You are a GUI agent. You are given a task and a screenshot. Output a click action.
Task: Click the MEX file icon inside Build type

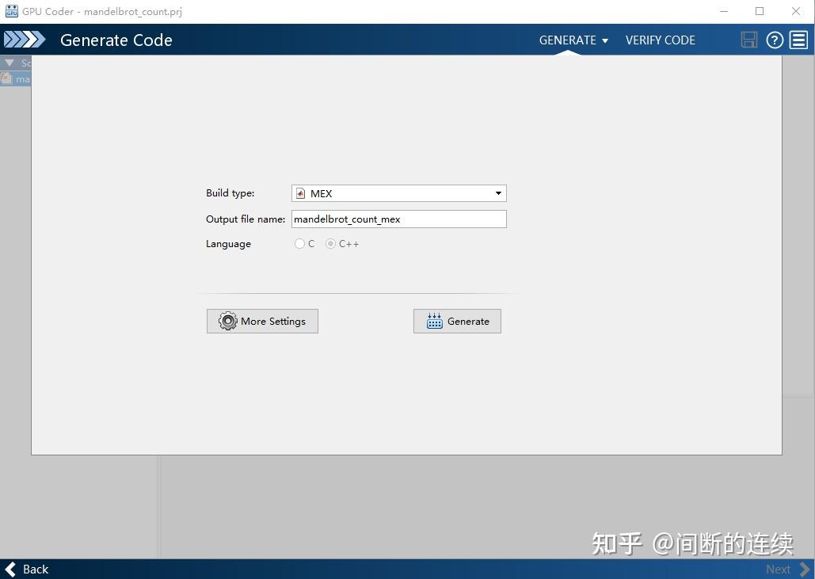[301, 192]
